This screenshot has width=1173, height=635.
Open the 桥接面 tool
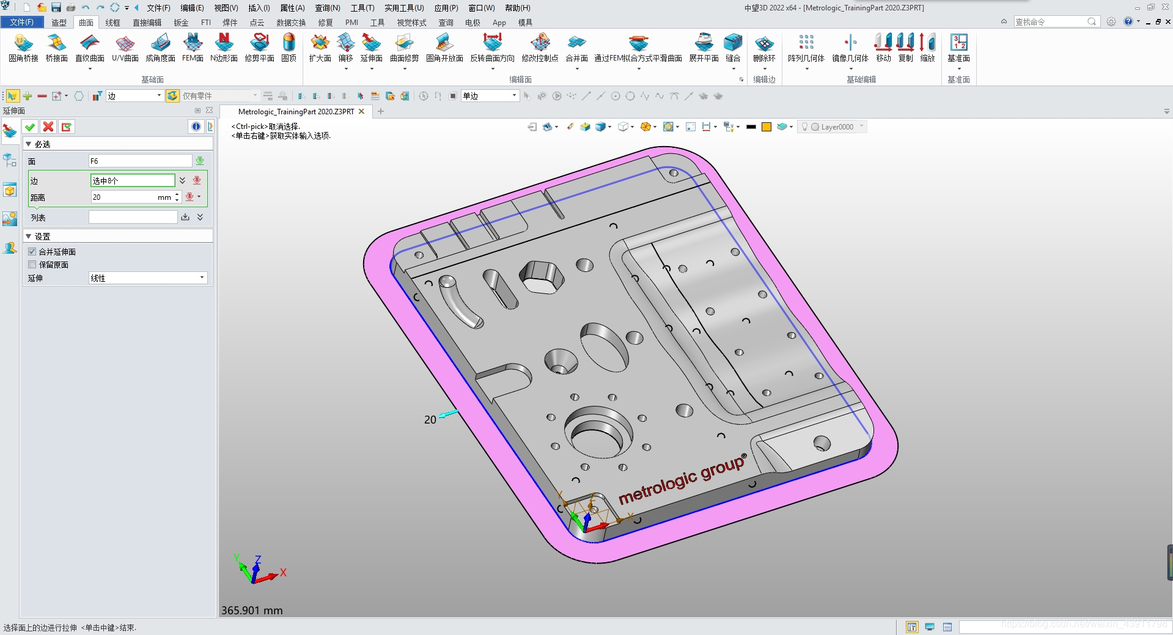tap(56, 48)
